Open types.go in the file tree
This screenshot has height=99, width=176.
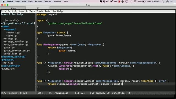[12, 35]
